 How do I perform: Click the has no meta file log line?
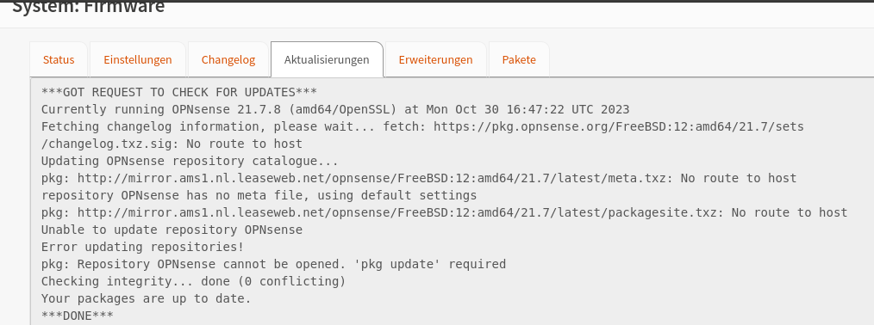pos(259,195)
